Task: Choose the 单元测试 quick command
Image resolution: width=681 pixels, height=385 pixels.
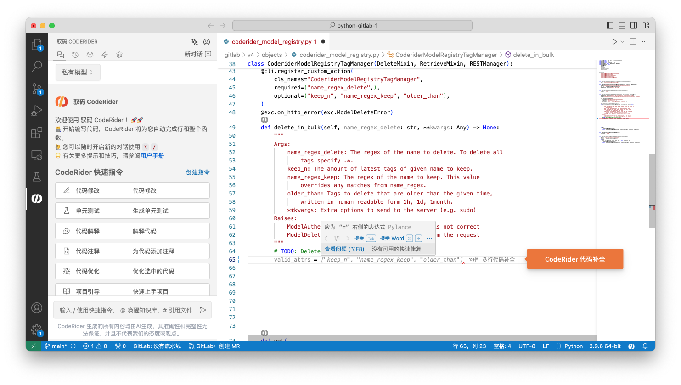Action: pyautogui.click(x=132, y=211)
